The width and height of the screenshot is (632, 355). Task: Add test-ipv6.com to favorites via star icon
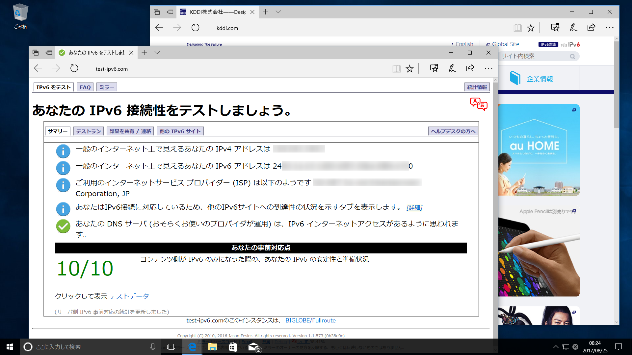409,68
